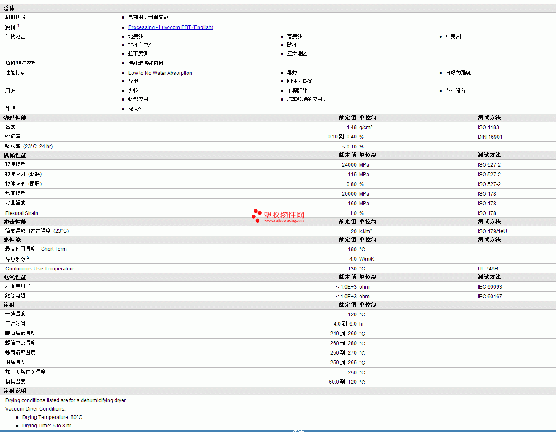Select the 齿轮 application entry
Viewport: 556px width, 432px height.
[x=133, y=91]
